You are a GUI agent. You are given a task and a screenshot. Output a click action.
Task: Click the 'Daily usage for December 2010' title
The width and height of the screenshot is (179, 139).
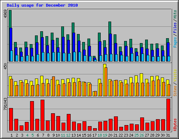tap(42, 5)
